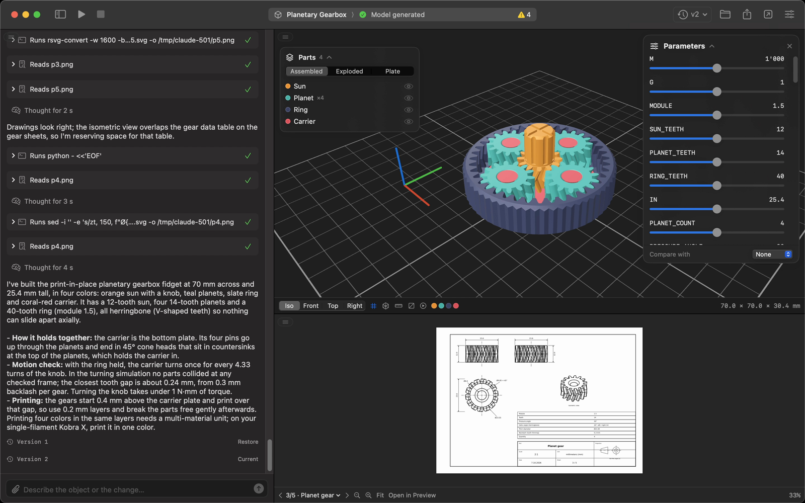Select the Right camera view
Image resolution: width=805 pixels, height=503 pixels.
[355, 306]
